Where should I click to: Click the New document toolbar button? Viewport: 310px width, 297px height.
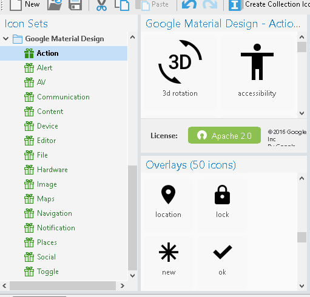[x=25, y=4]
